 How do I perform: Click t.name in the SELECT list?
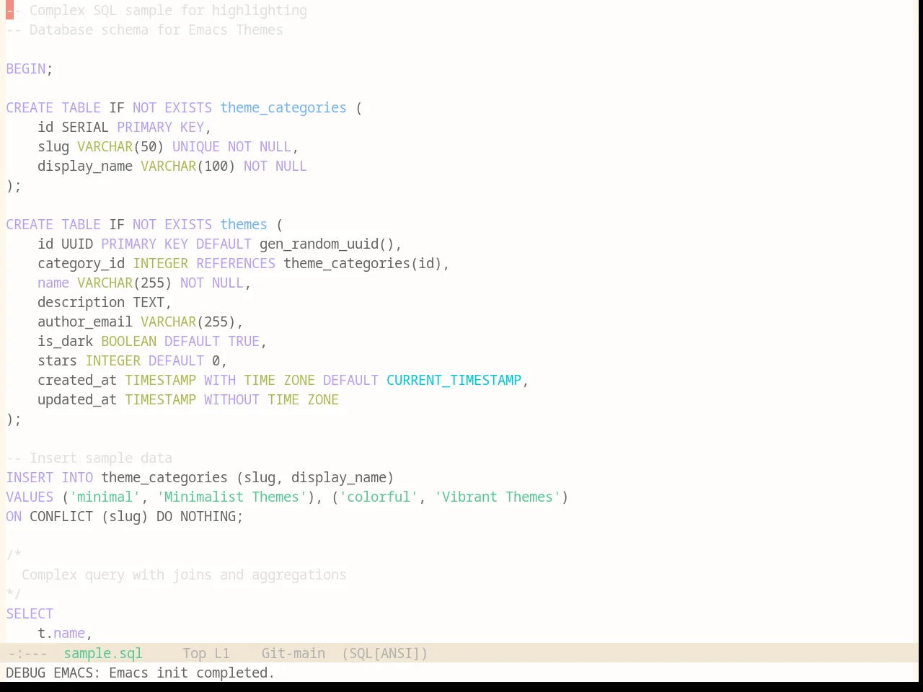click(61, 633)
